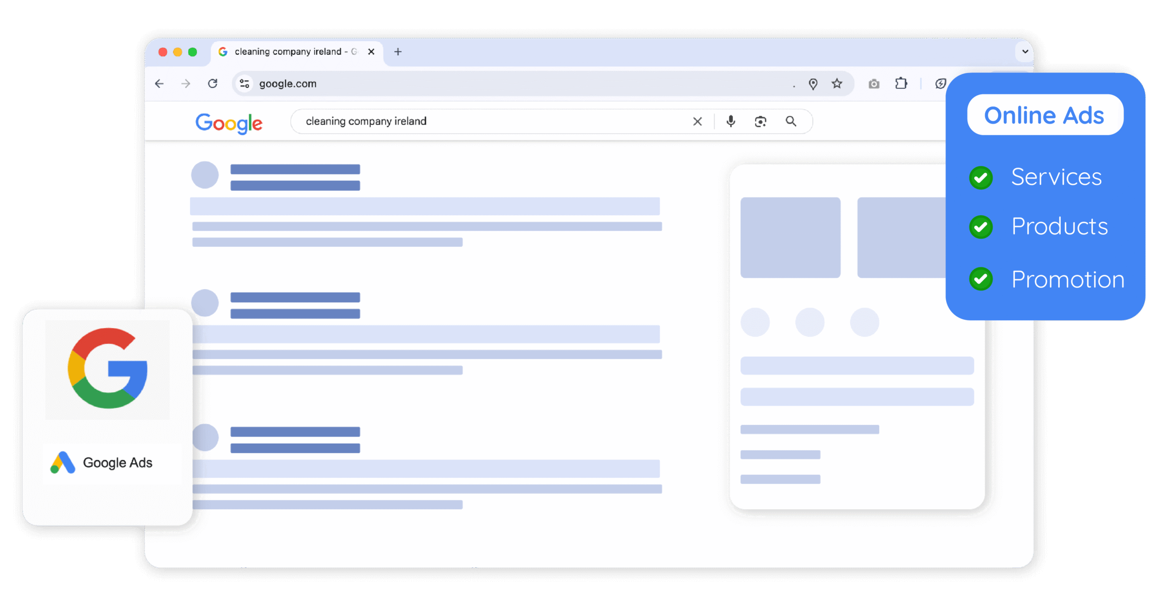Click the browser forward arrow

[185, 84]
